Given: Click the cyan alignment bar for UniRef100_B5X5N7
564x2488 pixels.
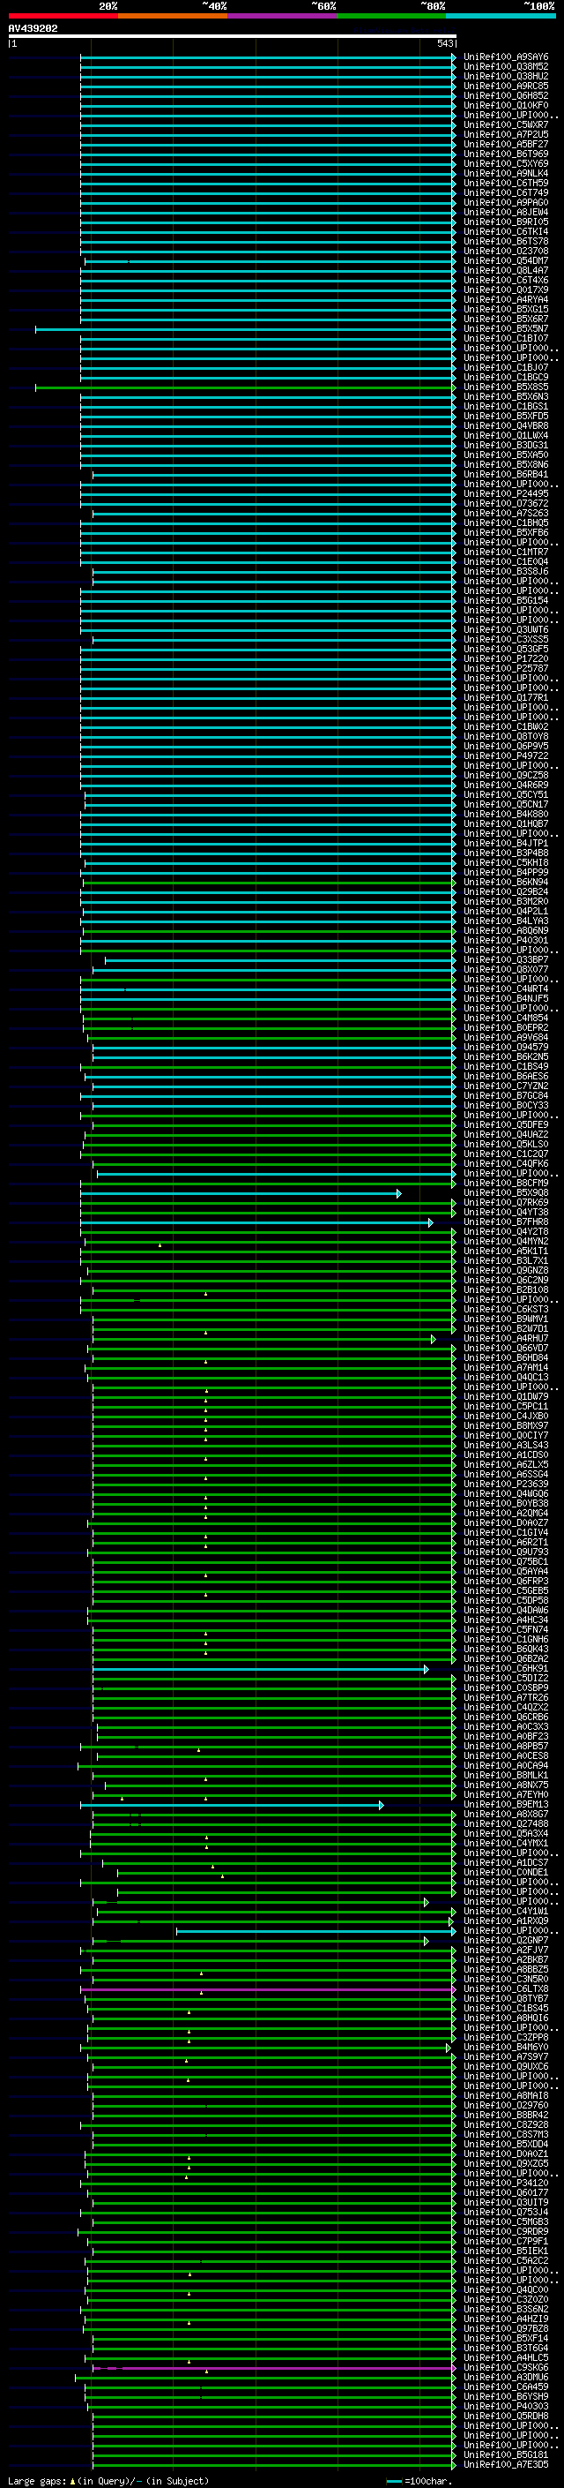Looking at the screenshot, I should pyautogui.click(x=245, y=328).
